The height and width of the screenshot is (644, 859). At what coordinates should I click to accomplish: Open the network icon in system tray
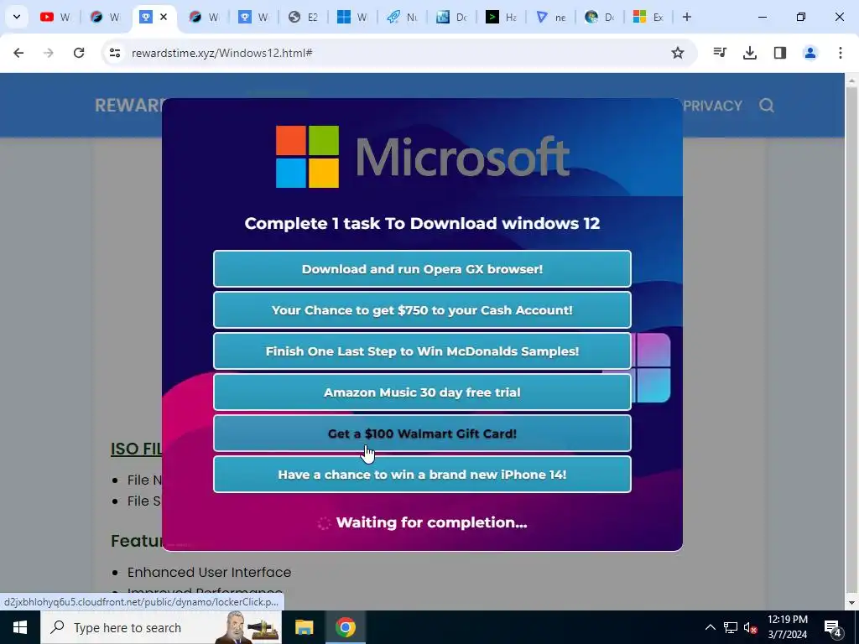[x=731, y=627]
